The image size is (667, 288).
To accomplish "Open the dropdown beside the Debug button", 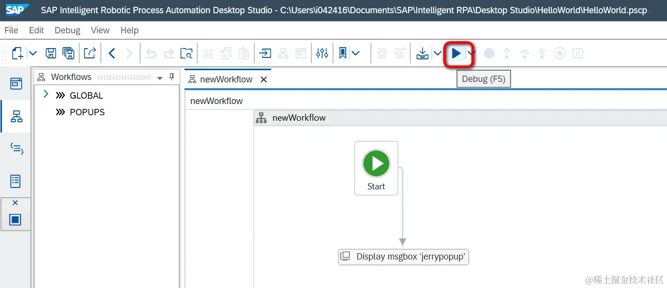I will tap(471, 53).
